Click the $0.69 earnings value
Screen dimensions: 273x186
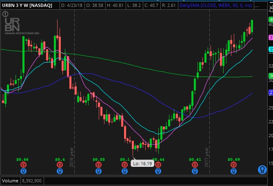click(x=234, y=160)
